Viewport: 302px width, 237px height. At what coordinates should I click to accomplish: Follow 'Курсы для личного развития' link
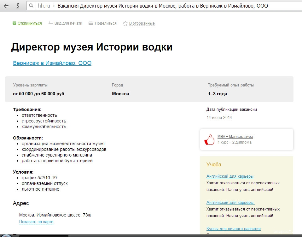[x=233, y=228]
